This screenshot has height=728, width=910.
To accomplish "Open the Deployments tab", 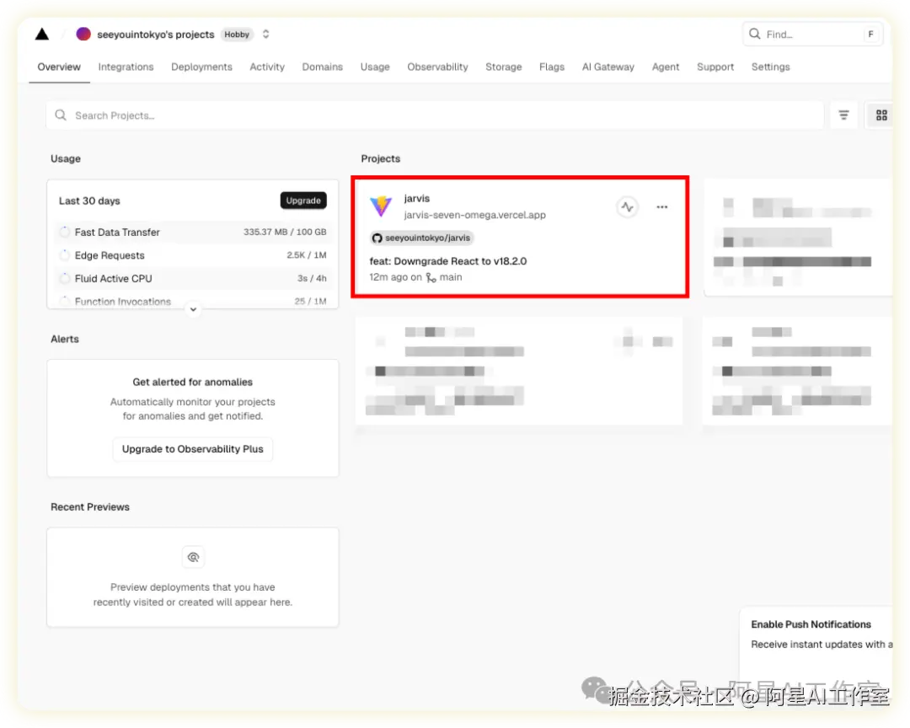I will (x=201, y=67).
